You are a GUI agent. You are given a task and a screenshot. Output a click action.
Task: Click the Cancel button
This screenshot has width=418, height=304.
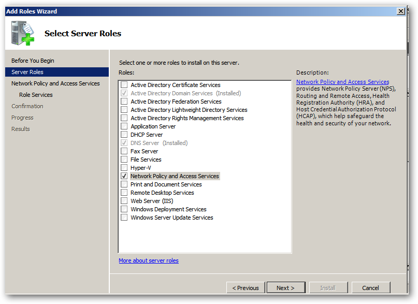(x=370, y=288)
